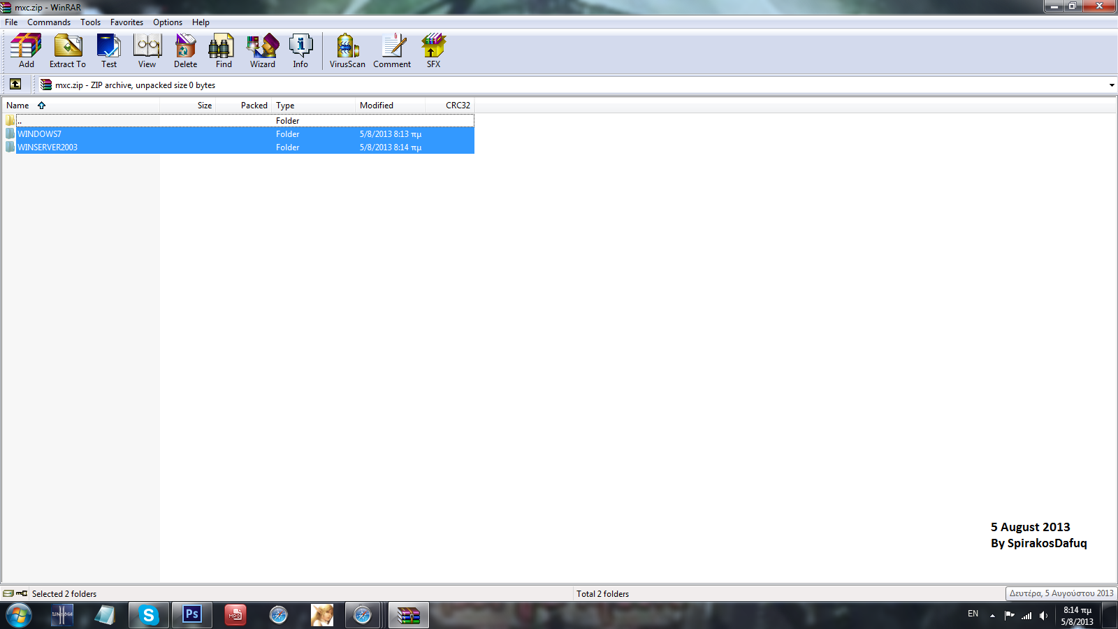
Task: Click the parent folder '..' icon
Action: tap(10, 120)
